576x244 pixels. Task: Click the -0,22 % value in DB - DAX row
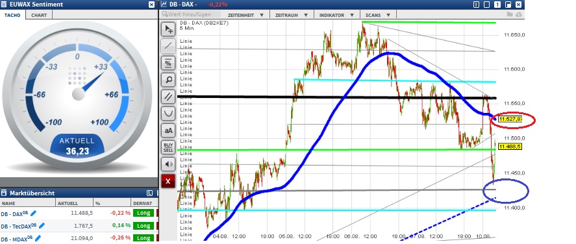click(x=121, y=213)
